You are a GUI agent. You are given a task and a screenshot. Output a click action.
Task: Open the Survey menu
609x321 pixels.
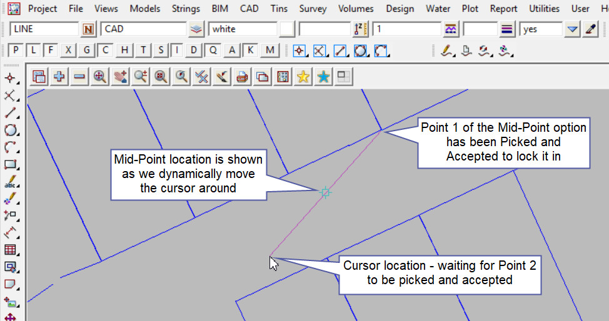click(x=313, y=9)
